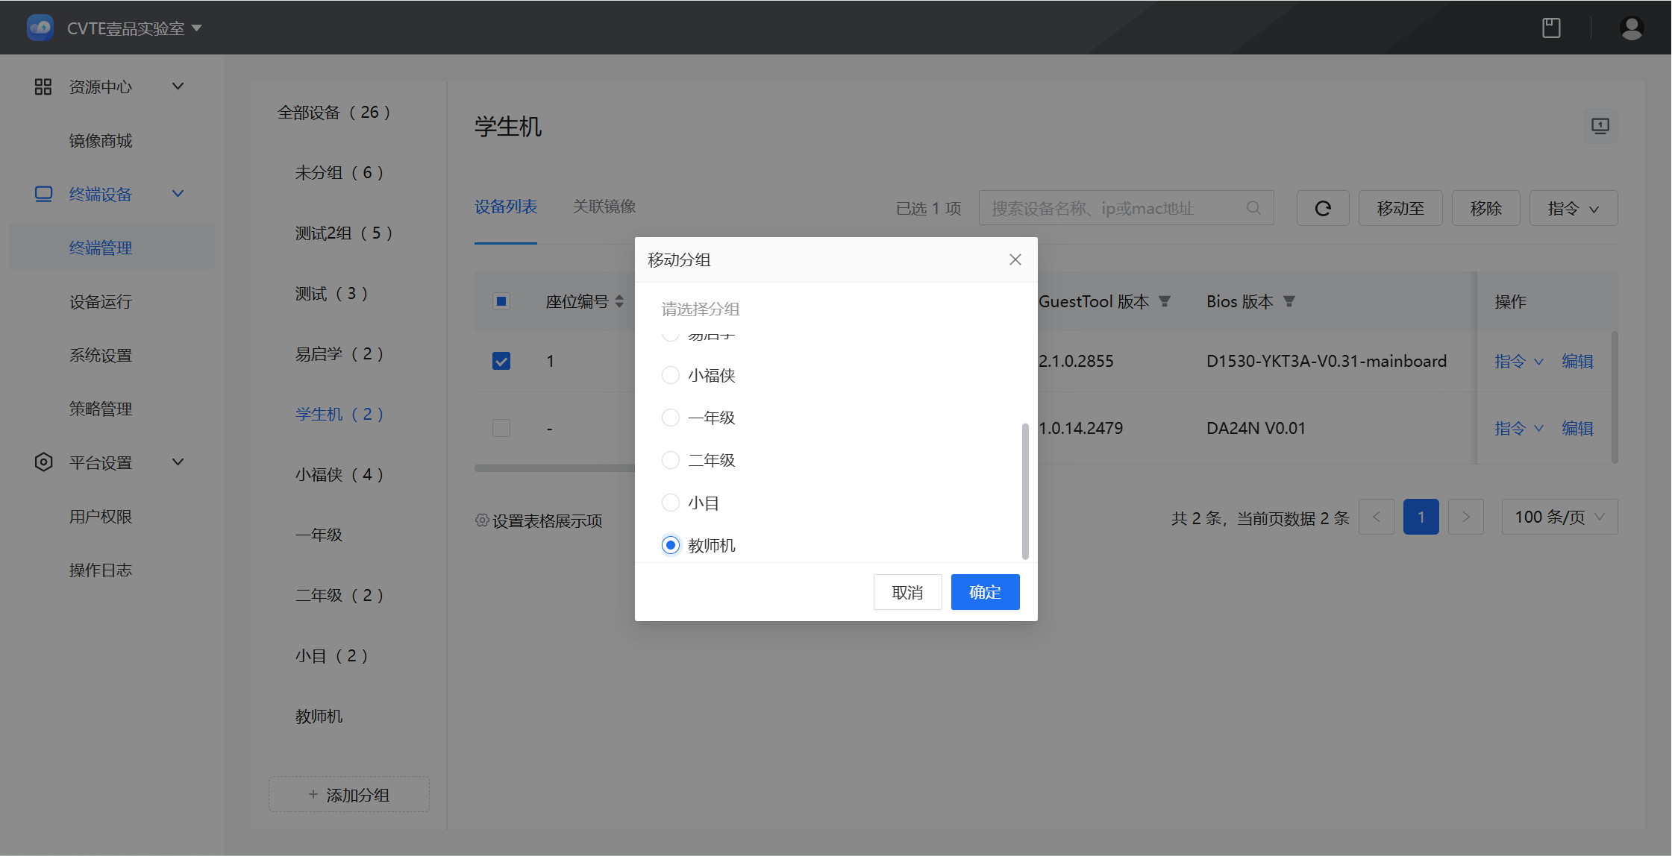Click the GuestTool 版本 filter icon
1672x856 pixels.
click(1165, 301)
